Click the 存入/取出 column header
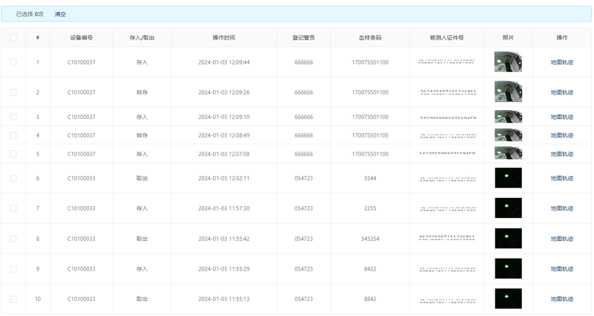Viewport: 594px width, 316px height. tap(142, 38)
